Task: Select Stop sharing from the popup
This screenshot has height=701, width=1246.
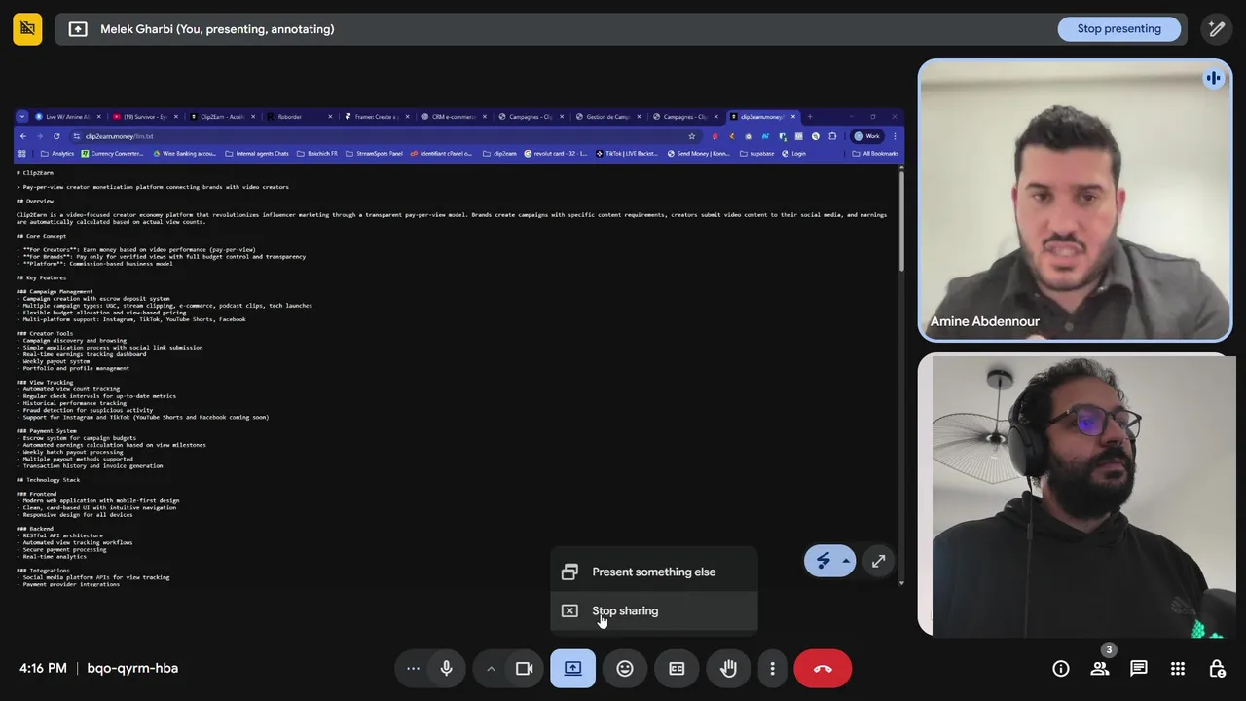Action: coord(654,611)
